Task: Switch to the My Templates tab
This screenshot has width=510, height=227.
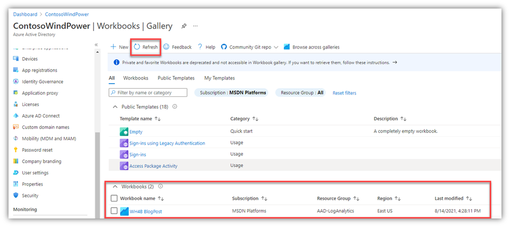Action: pyautogui.click(x=219, y=78)
